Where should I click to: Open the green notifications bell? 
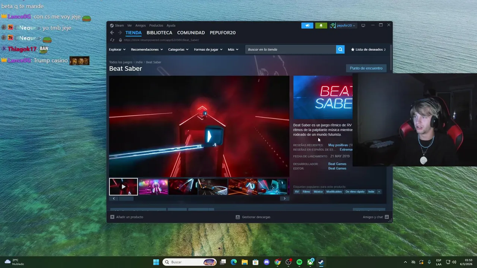tap(321, 25)
